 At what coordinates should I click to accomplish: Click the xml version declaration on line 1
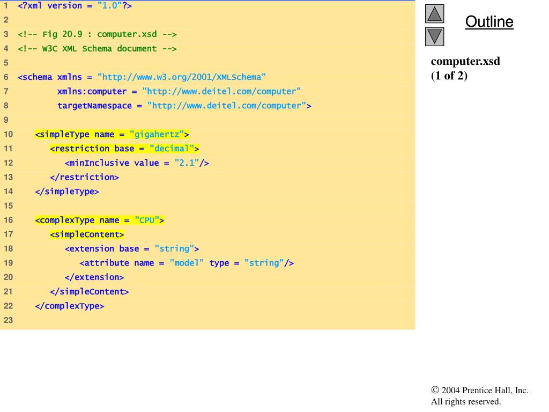[75, 5]
